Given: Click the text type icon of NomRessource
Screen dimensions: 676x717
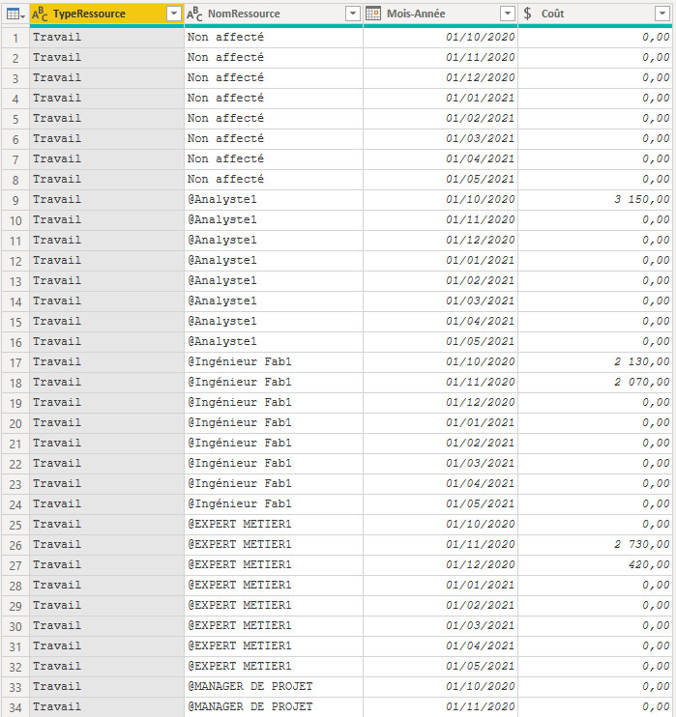Looking at the screenshot, I should point(194,14).
